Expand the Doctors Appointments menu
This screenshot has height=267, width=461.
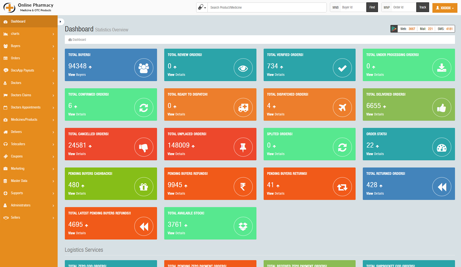pyautogui.click(x=29, y=107)
